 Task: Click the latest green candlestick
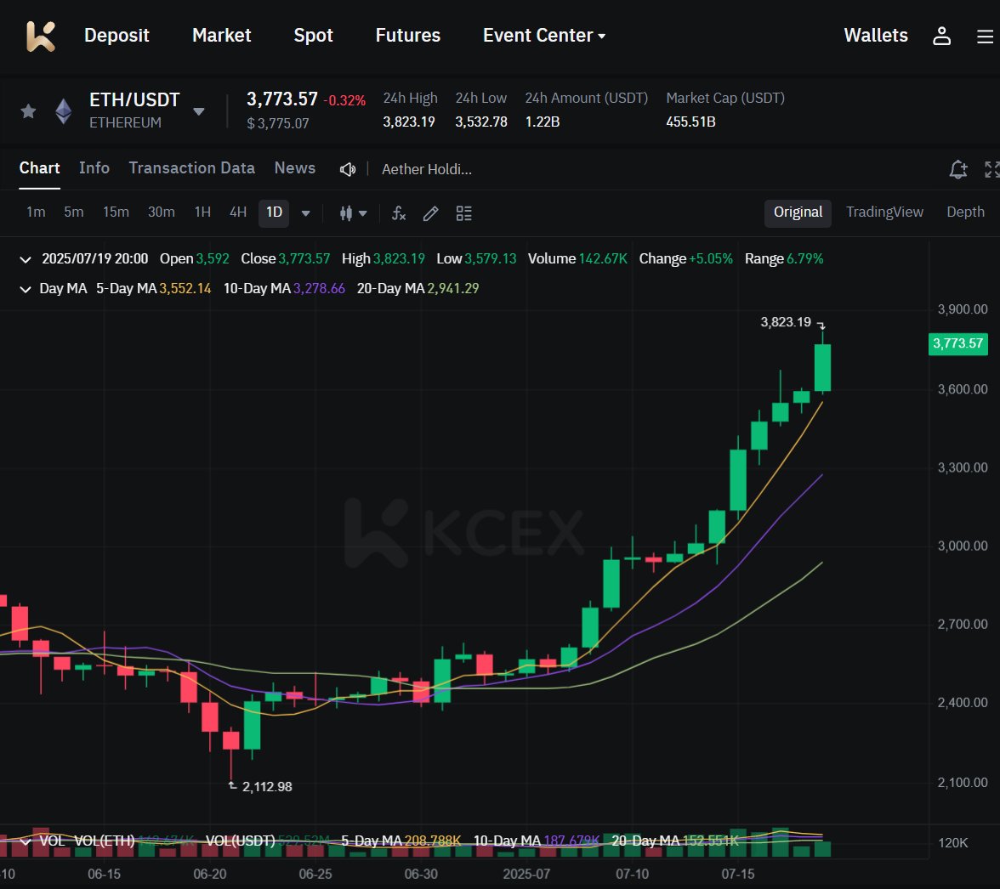823,367
